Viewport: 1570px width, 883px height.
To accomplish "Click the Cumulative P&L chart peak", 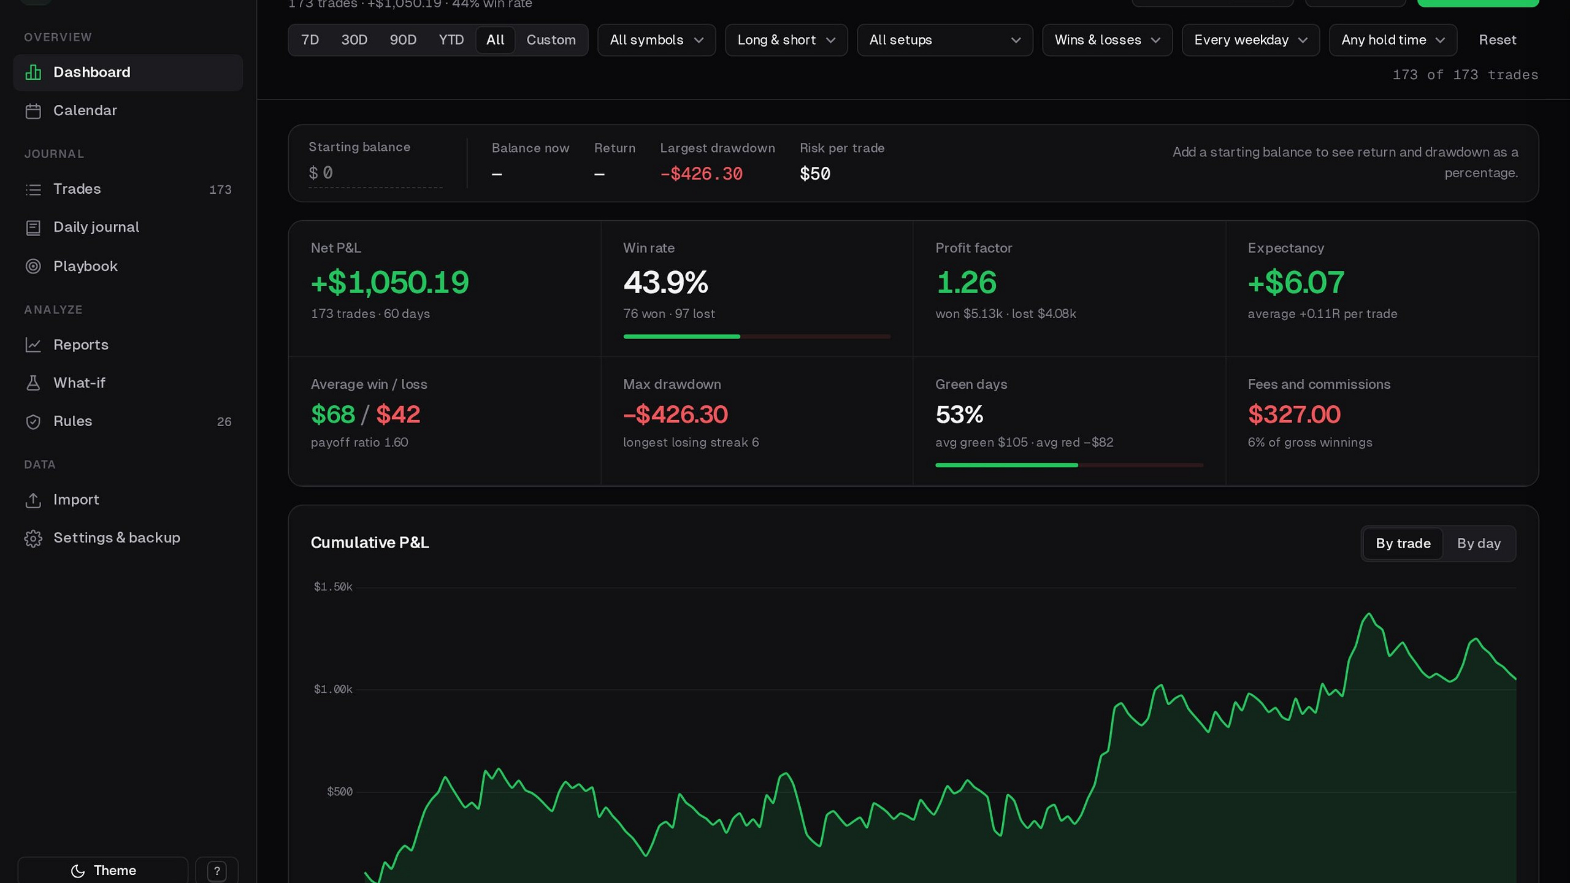I will [x=1368, y=614].
